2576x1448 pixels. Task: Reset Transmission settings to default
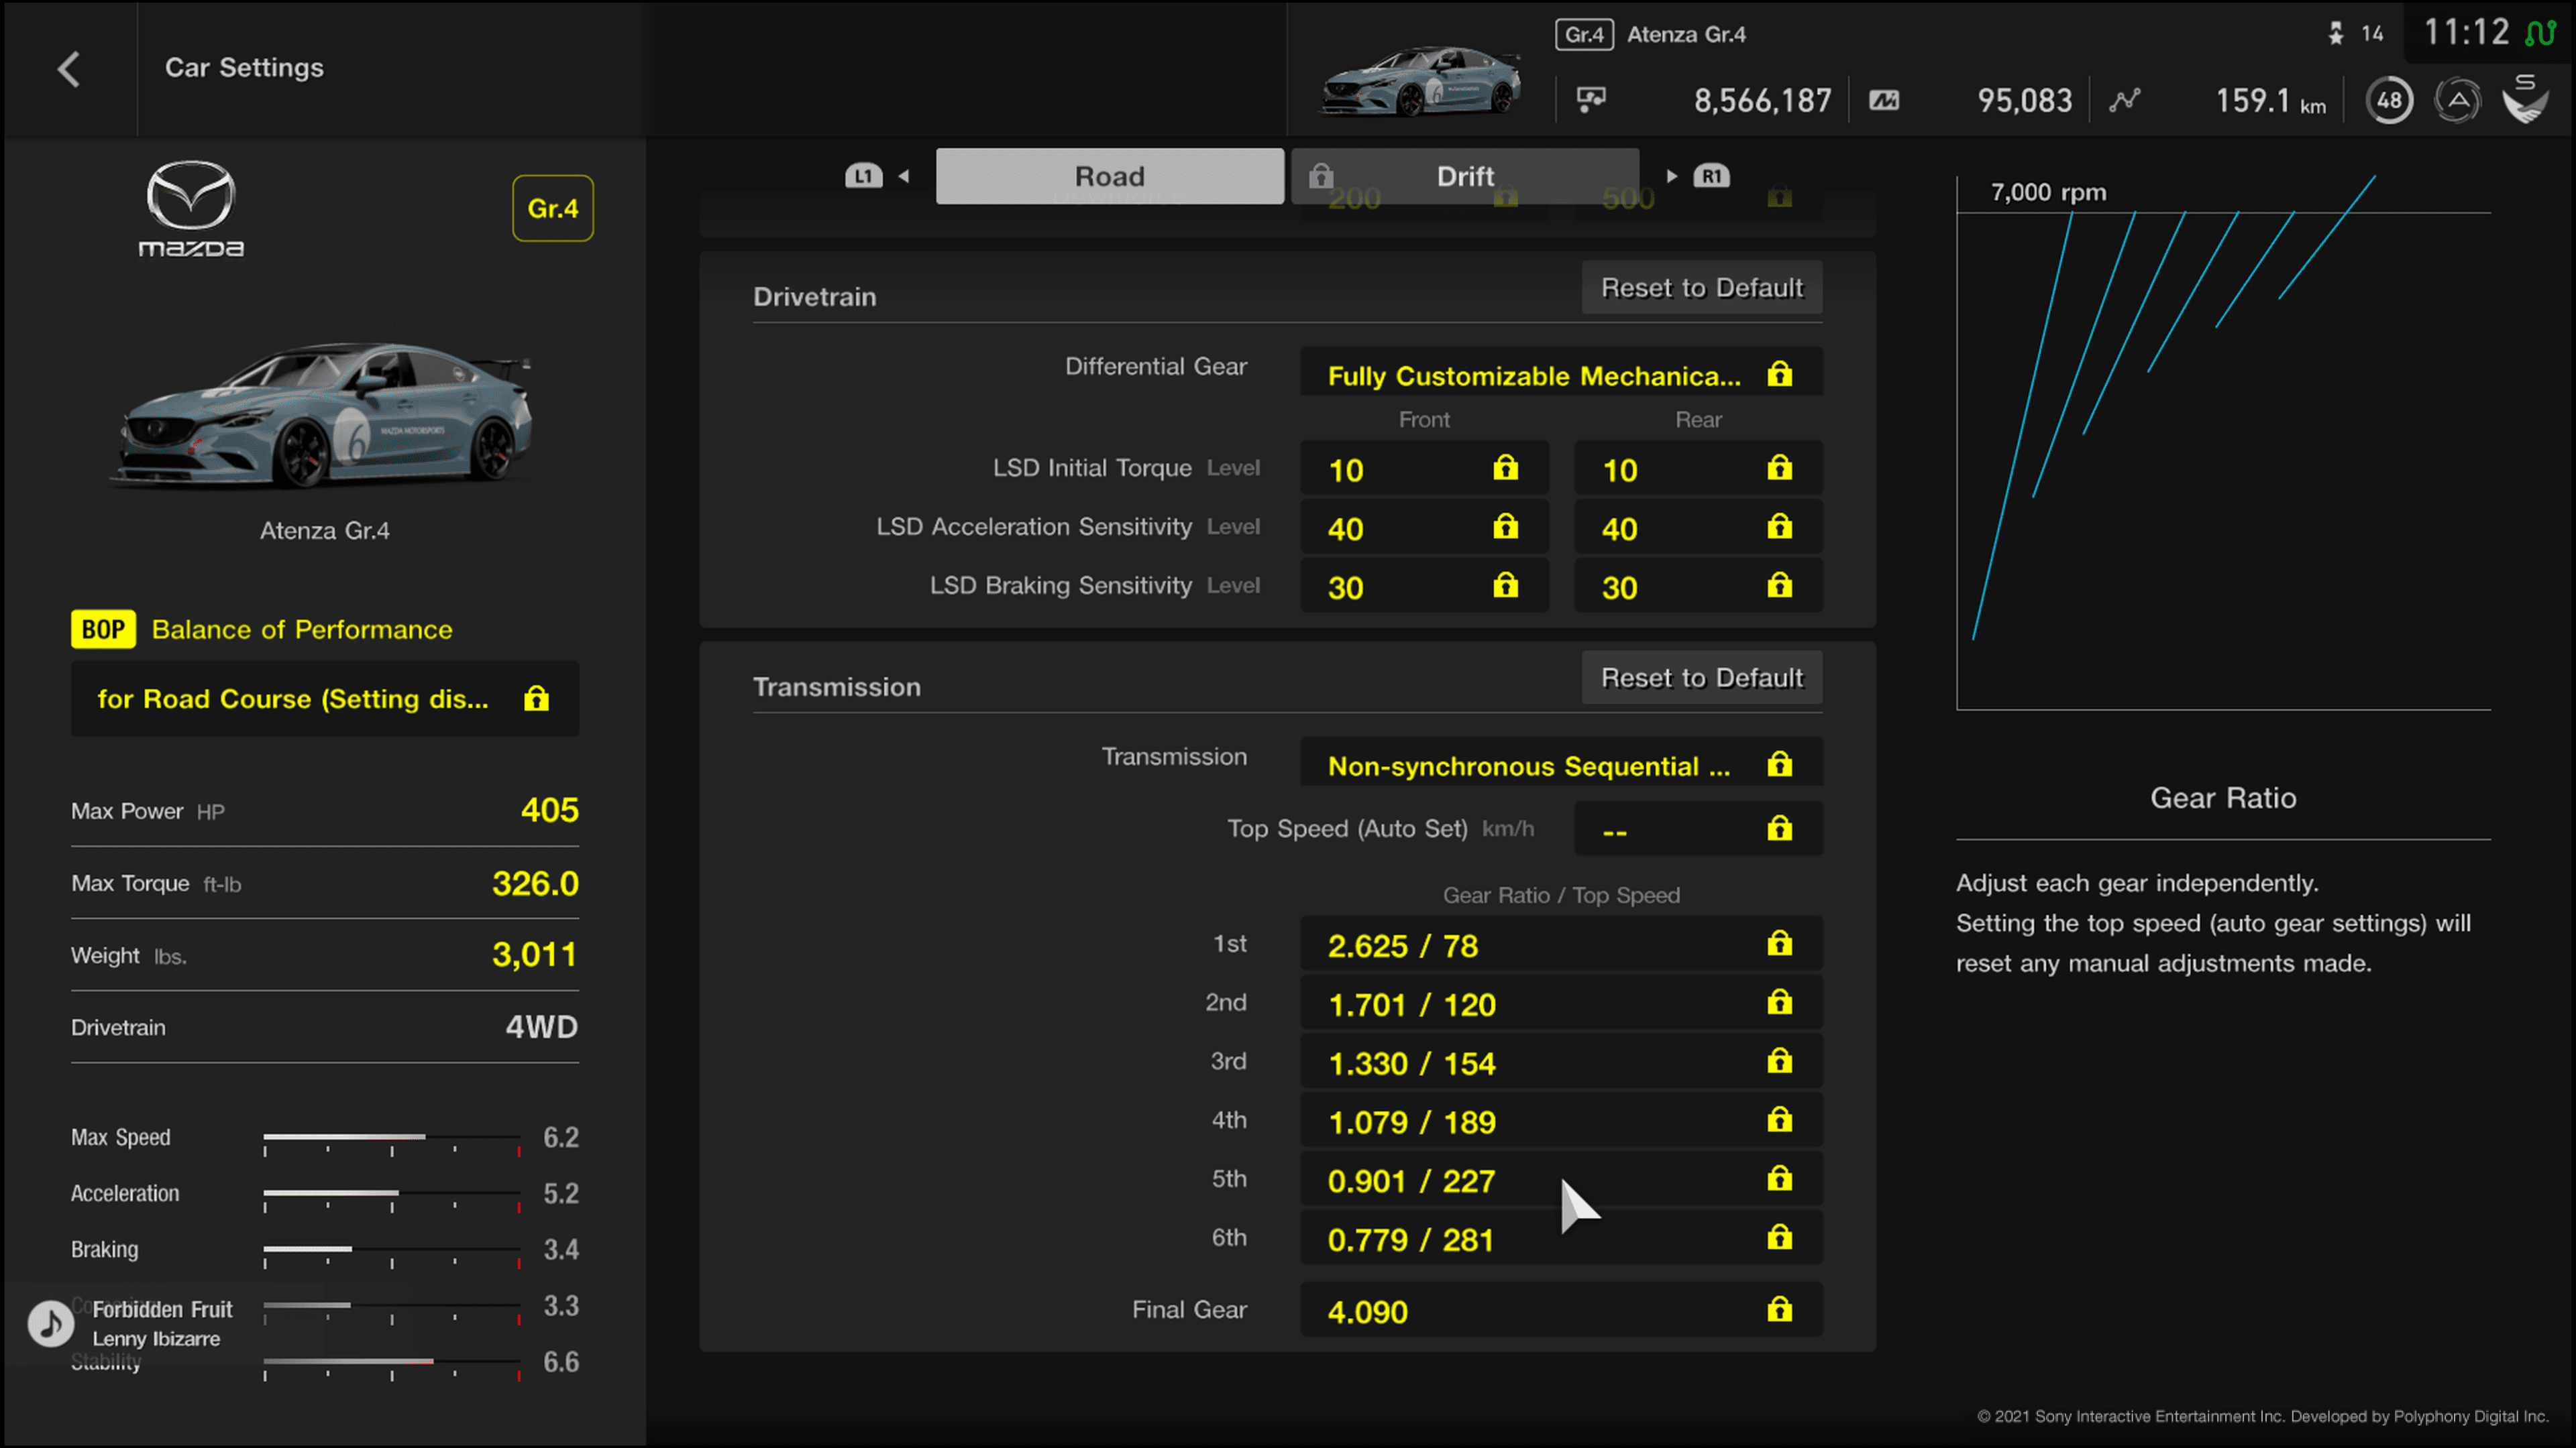(x=1702, y=678)
